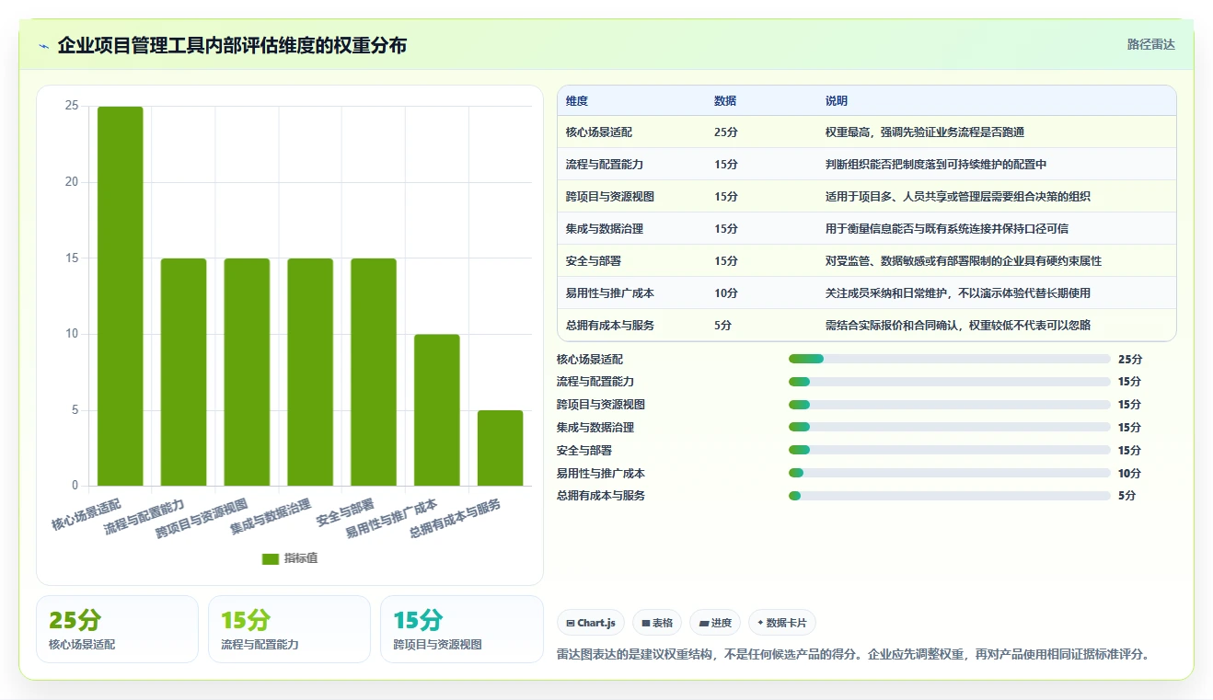Viewport: 1213px width, 700px height.
Task: Click the 数据 column header
Action: pos(725,101)
